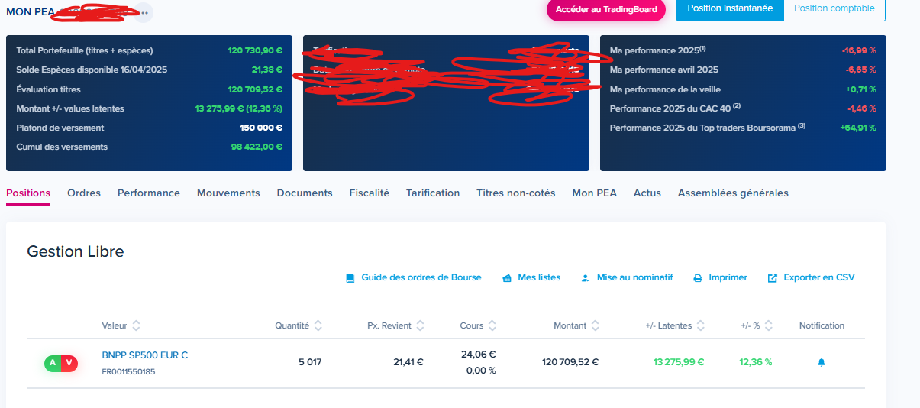Click the Cumul des versements value 98 422,00 €
The height and width of the screenshot is (408, 920).
coord(257,147)
